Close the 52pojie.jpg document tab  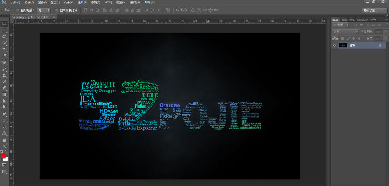(x=54, y=17)
